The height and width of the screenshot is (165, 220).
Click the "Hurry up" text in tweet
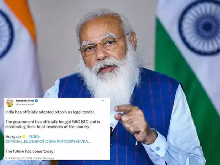[13, 136]
